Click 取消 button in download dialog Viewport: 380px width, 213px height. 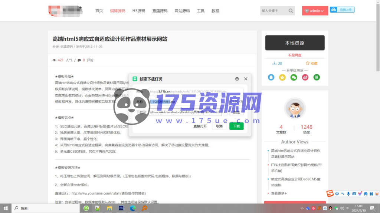click(x=219, y=126)
